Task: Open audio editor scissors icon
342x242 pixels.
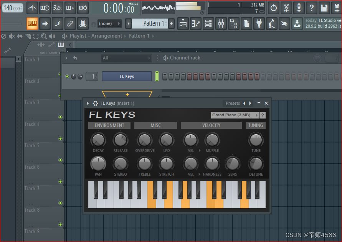Action: click(x=286, y=8)
